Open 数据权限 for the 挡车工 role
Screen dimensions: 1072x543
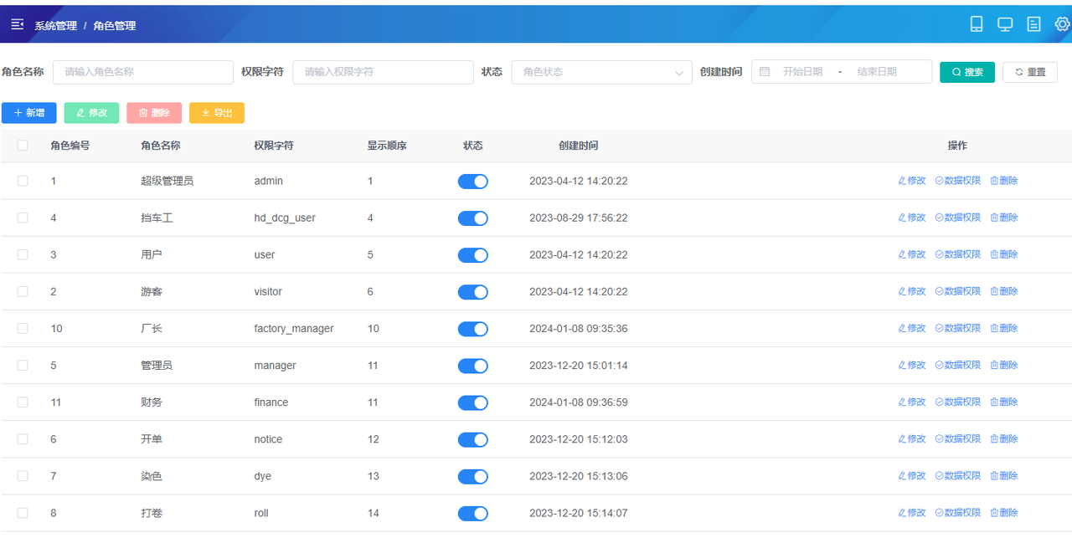tap(958, 218)
